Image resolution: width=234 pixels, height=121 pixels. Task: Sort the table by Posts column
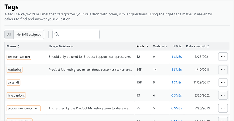(x=142, y=46)
